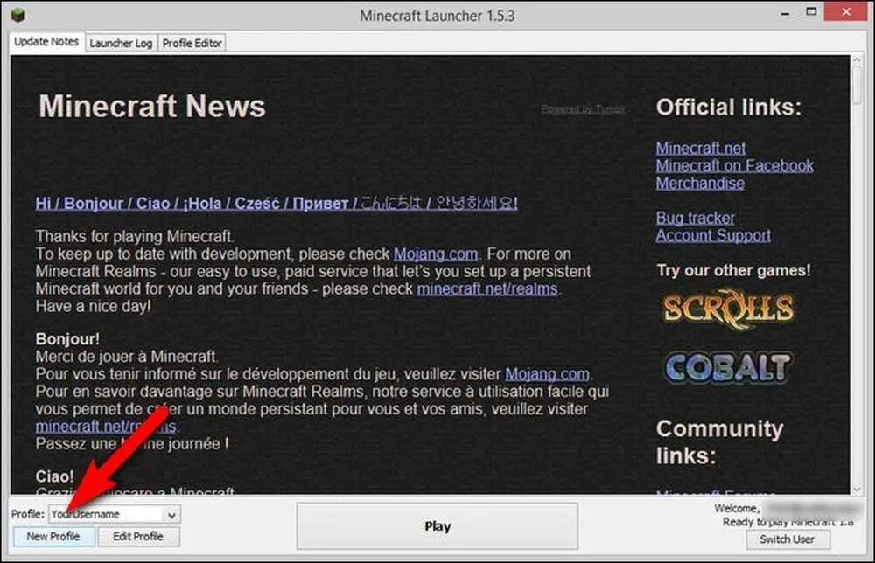The image size is (875, 563).
Task: Open the multilingual greeting headline link
Action: [276, 204]
